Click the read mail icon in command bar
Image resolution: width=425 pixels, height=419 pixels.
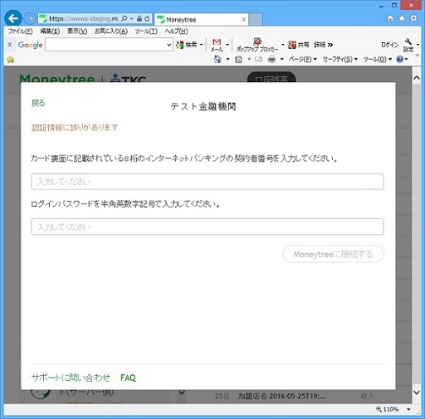point(258,59)
